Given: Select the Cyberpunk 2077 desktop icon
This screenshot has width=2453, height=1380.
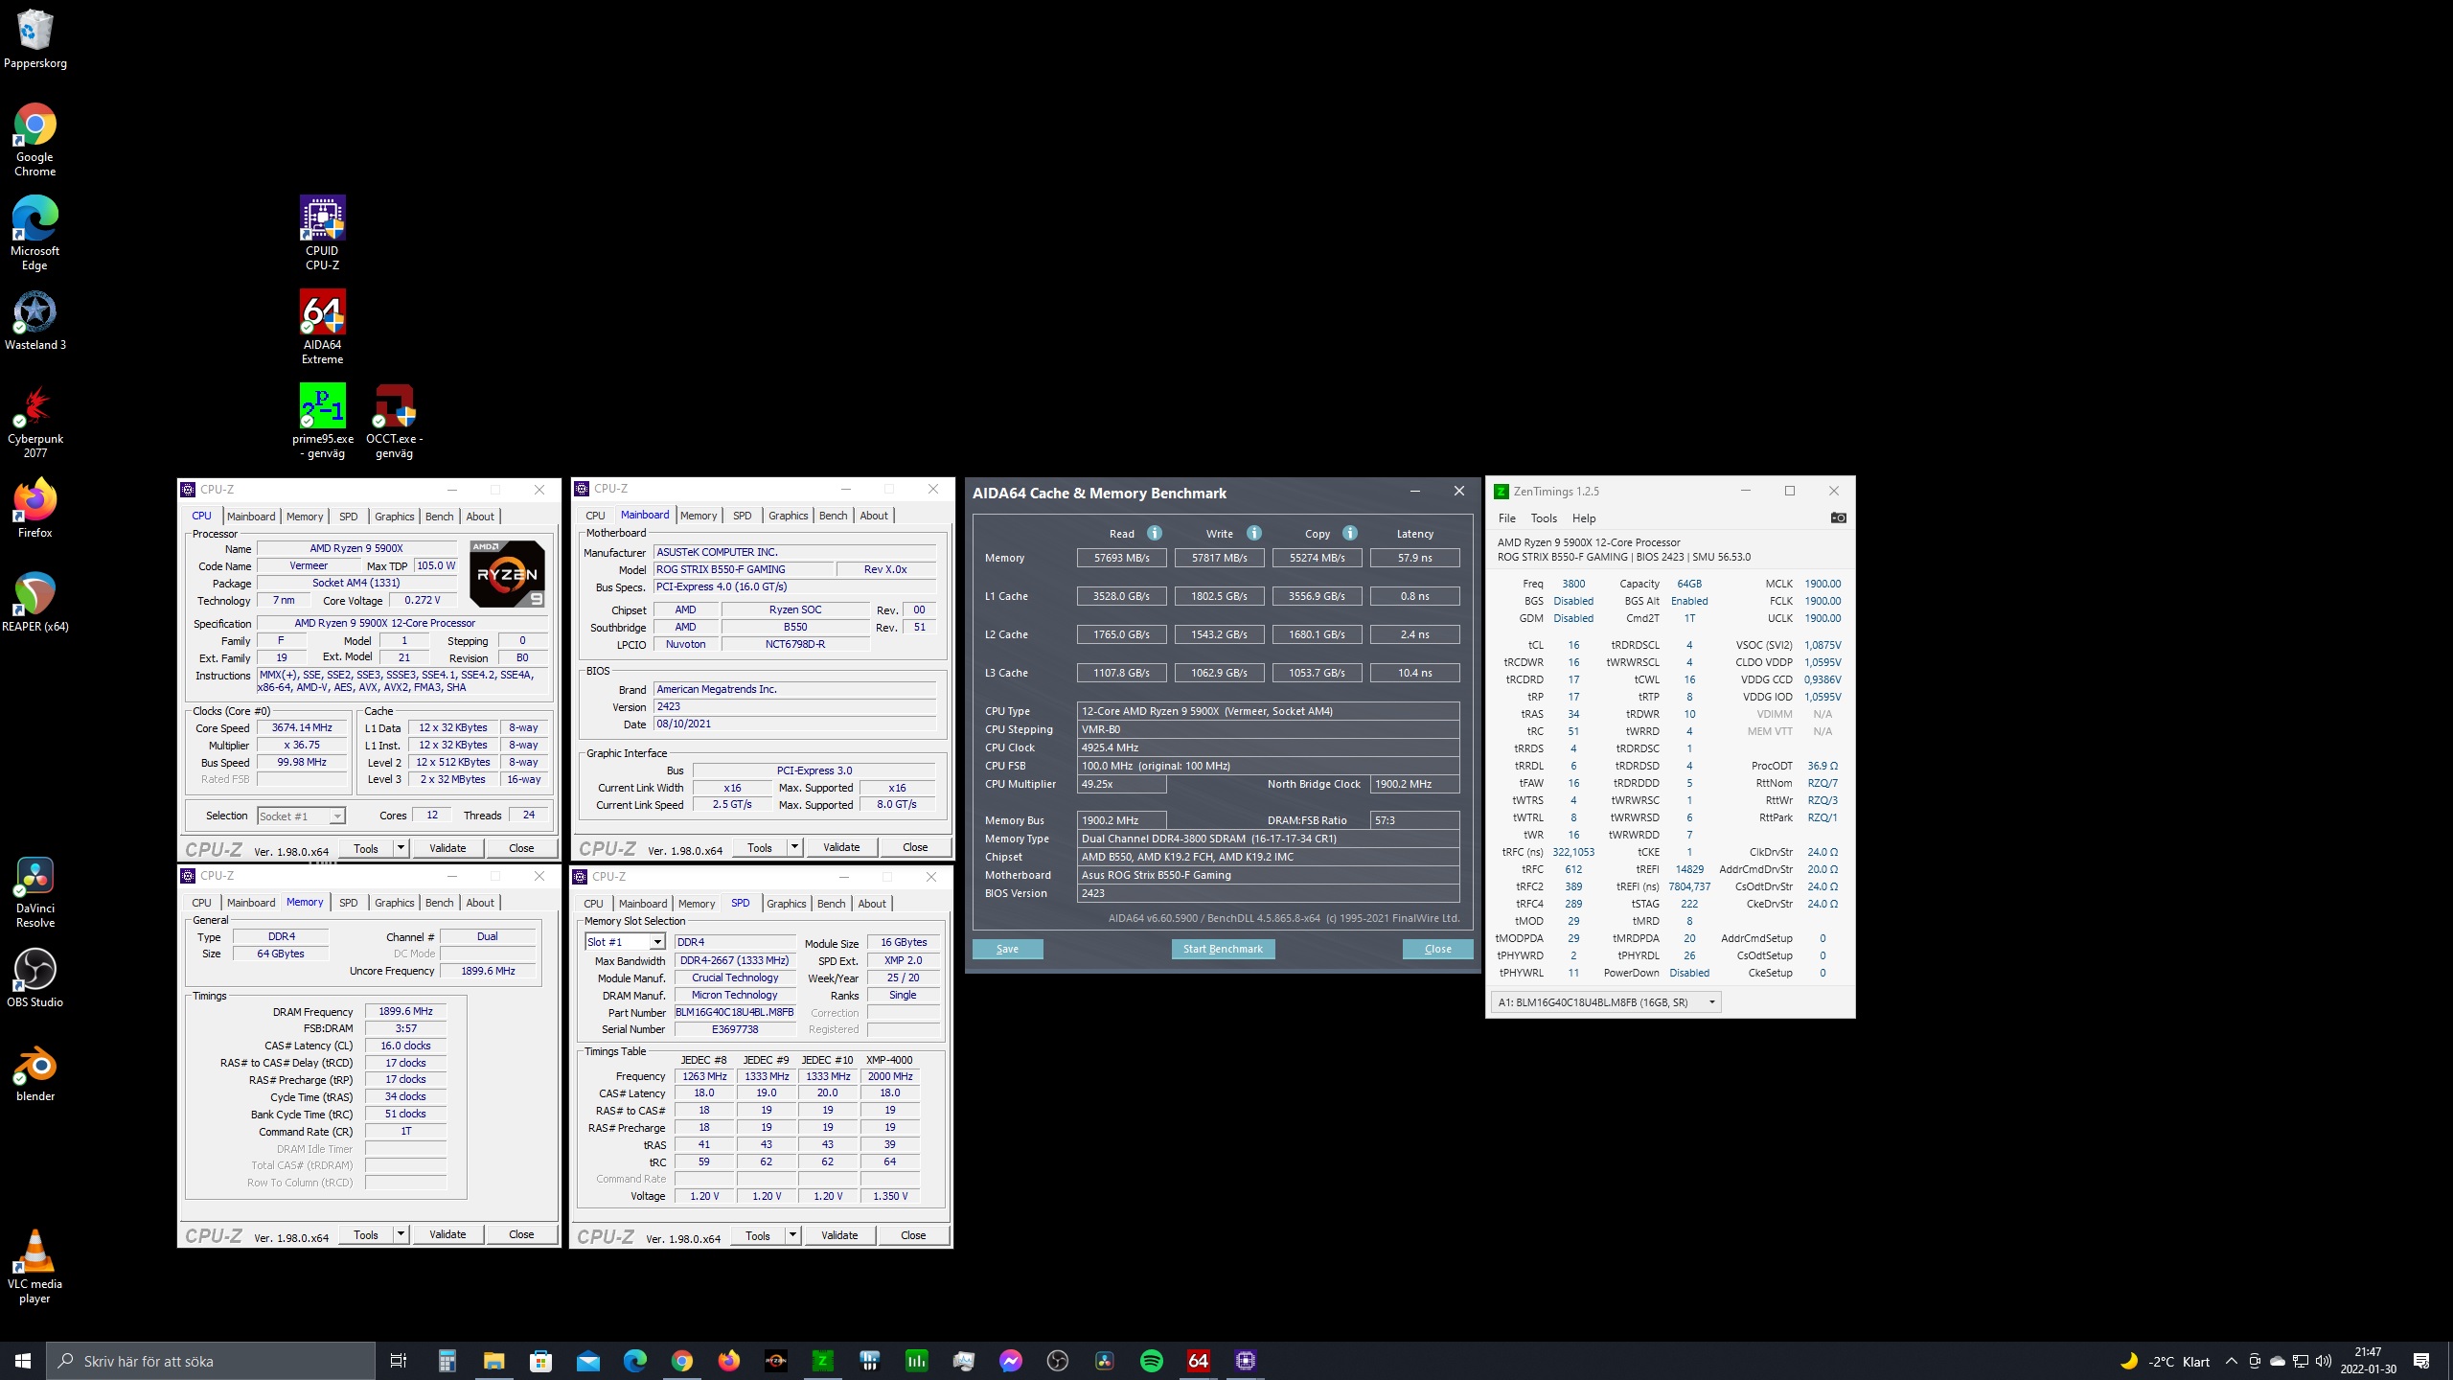Looking at the screenshot, I should 35,421.
